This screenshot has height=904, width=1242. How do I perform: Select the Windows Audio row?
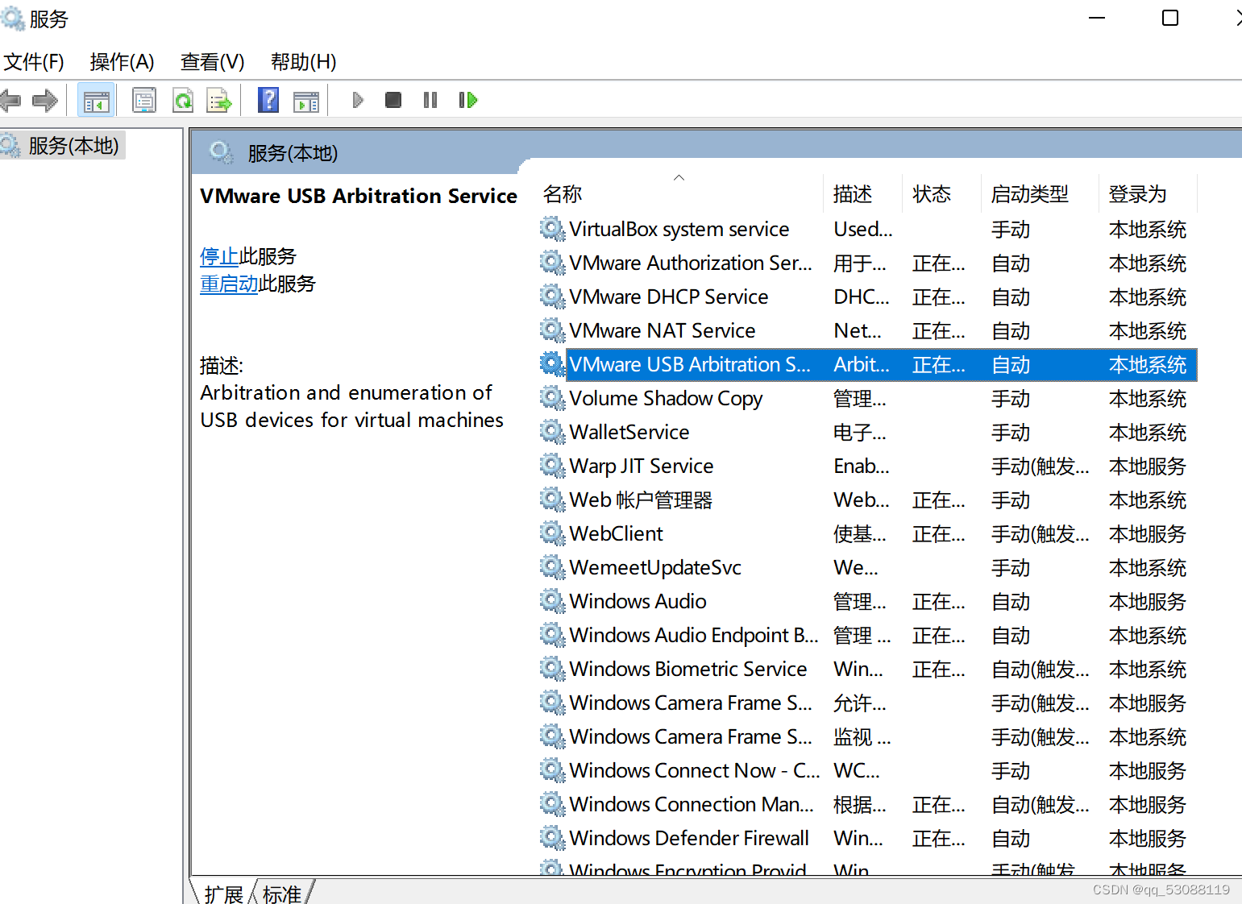pos(868,602)
